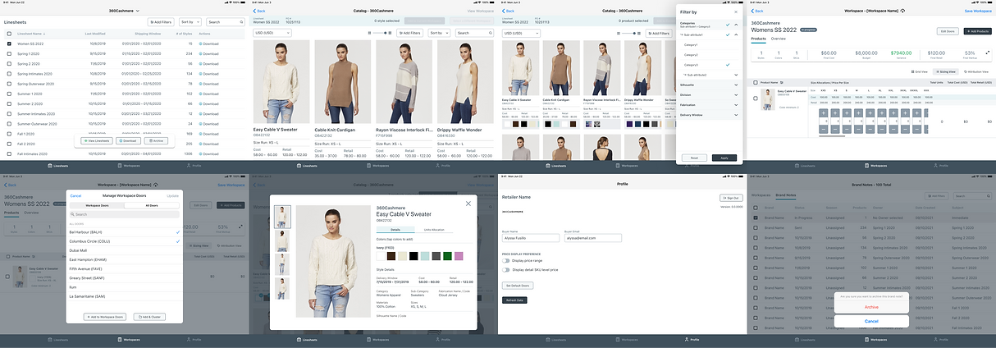
Task: Check the Spring 1 2020 linesheet checkbox
Action: click(x=10, y=53)
